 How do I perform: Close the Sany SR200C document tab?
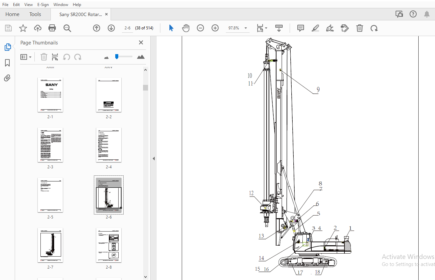pyautogui.click(x=106, y=14)
